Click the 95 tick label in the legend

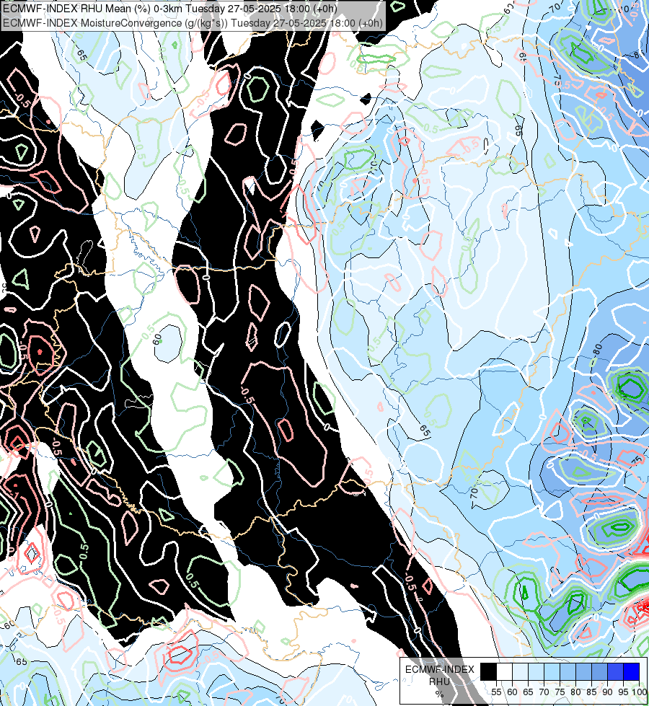click(623, 692)
